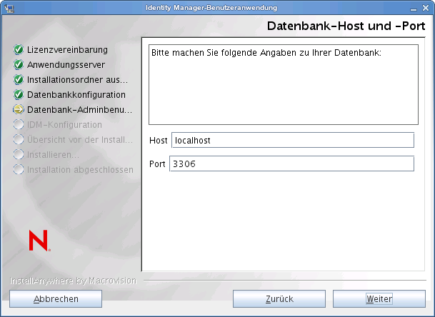This screenshot has height=317, width=435.
Task: Click the check icon beside Datenbankkonfiguration
Action: (19, 94)
